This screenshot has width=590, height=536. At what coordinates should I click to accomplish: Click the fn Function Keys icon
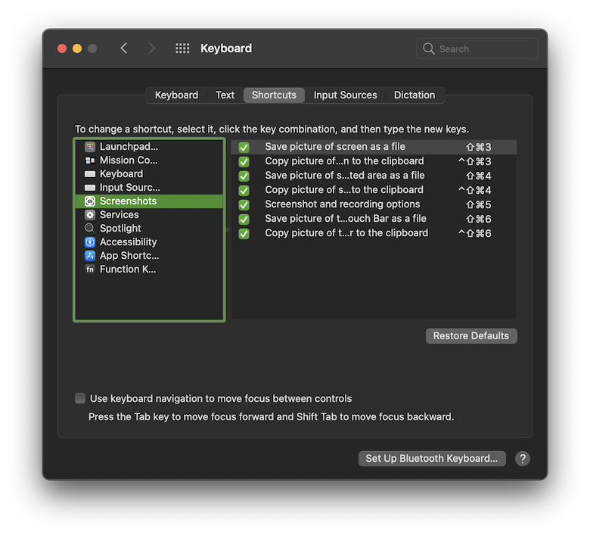click(89, 270)
